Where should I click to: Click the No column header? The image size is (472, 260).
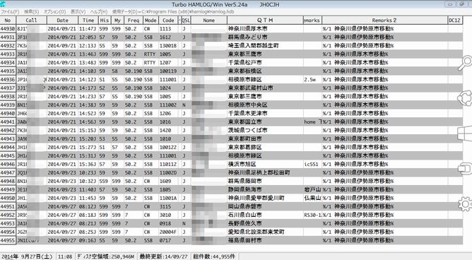tap(8, 20)
